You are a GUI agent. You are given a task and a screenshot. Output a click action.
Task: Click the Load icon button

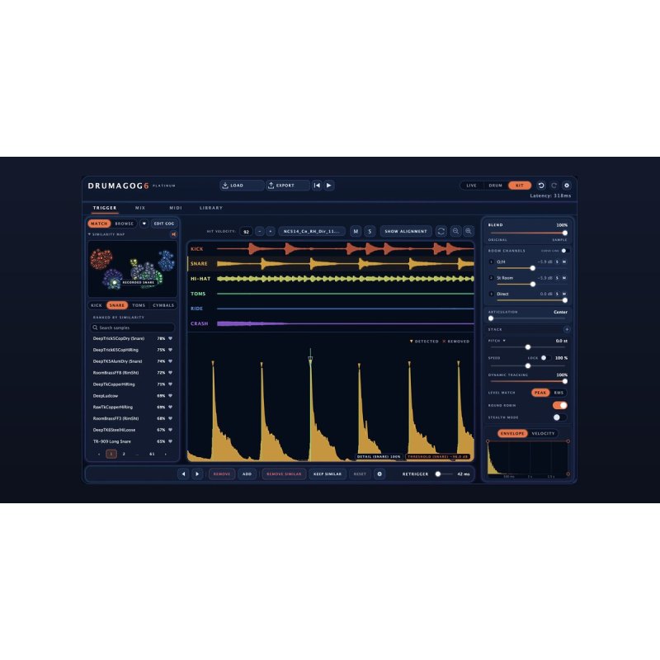tap(242, 185)
